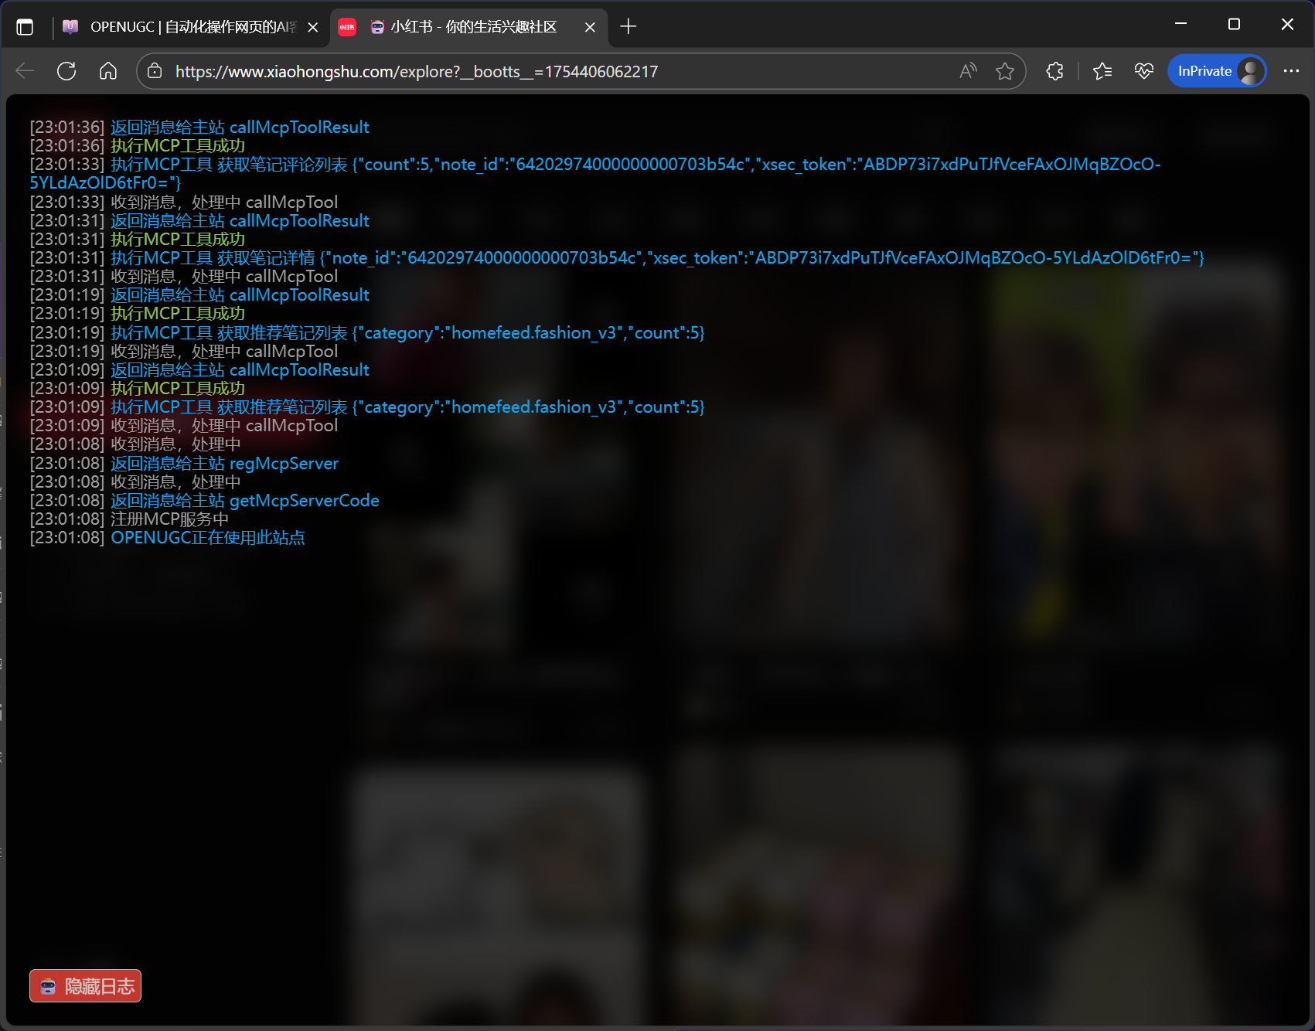Close the OPENUGC tab
This screenshot has height=1031, width=1315.
313,27
